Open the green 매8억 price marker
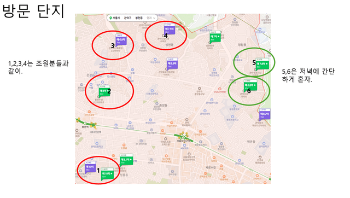Screen dimensions: 350x198 pyautogui.click(x=104, y=91)
